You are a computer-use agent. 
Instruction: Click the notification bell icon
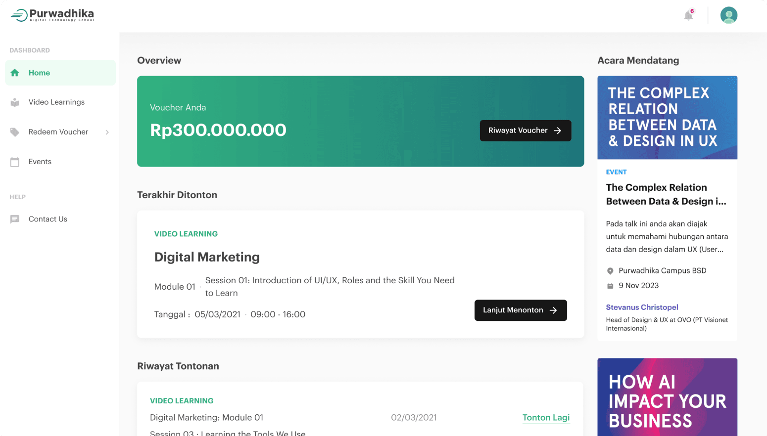[x=688, y=15]
